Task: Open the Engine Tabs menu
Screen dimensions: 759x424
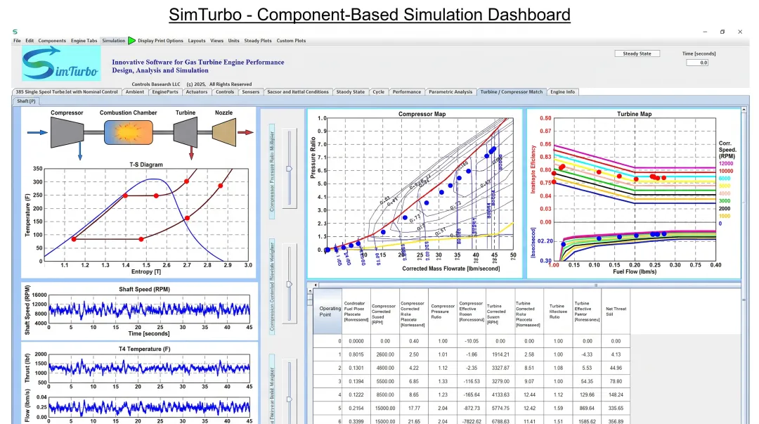Action: click(x=84, y=41)
